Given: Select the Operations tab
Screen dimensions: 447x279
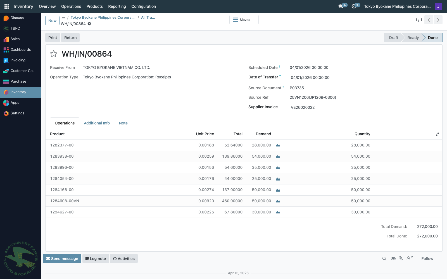Looking at the screenshot, I should 65,123.
